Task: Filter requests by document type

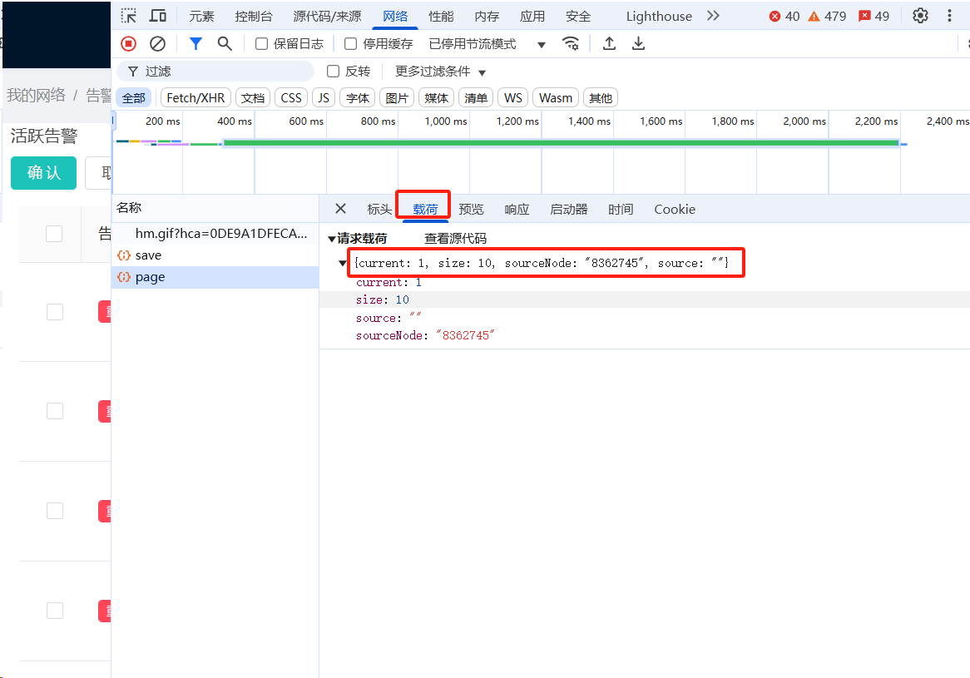Action: [253, 97]
